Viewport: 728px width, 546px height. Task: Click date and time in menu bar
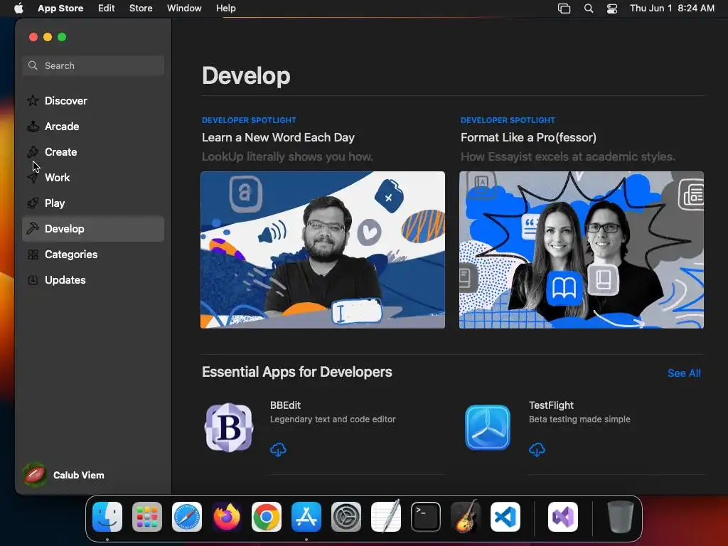tap(672, 9)
